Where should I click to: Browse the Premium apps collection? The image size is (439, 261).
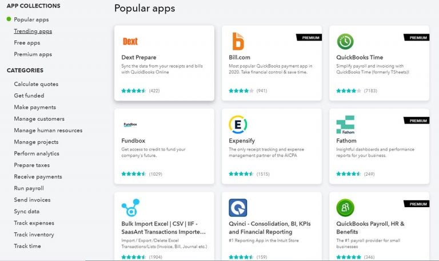point(33,54)
